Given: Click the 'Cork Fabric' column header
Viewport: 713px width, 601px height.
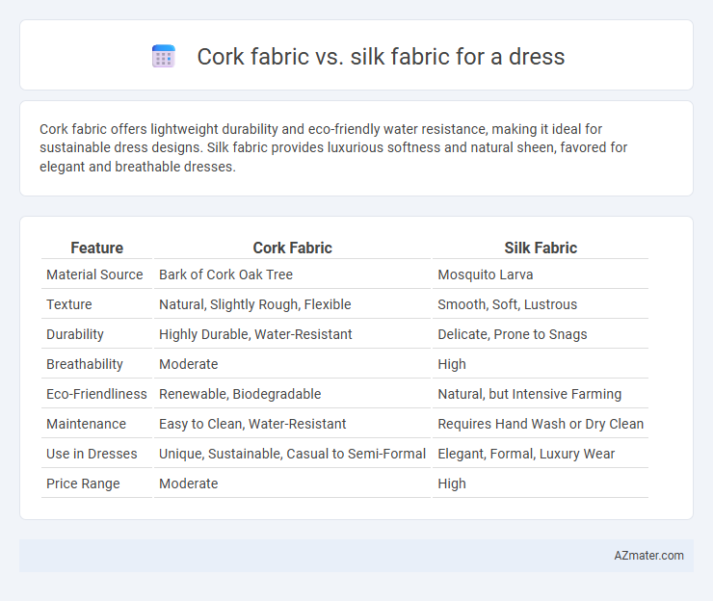Looking at the screenshot, I should 292,248.
